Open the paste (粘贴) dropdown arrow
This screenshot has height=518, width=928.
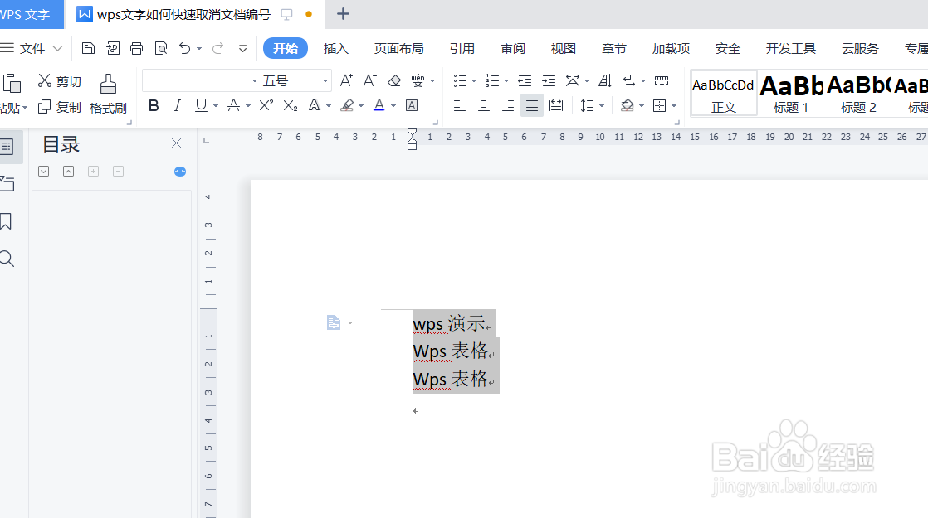pyautogui.click(x=25, y=108)
